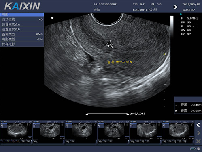
Task: Click the previous thumbnails page arrow
Action: click(198, 125)
